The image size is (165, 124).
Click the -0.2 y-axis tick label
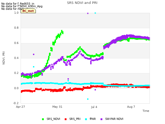[16, 103]
